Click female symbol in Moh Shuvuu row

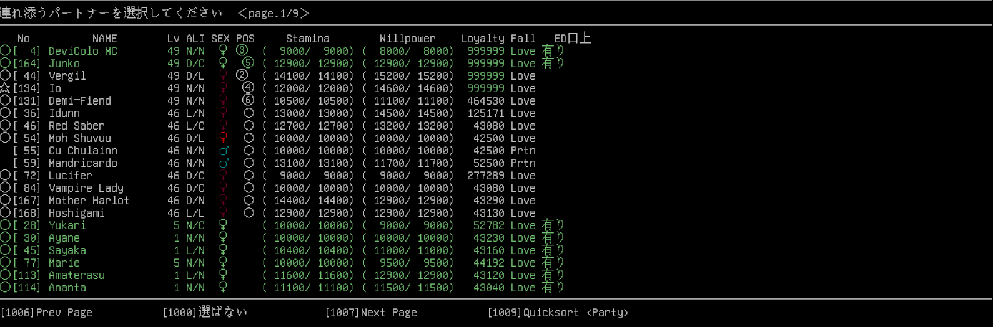coord(224,138)
